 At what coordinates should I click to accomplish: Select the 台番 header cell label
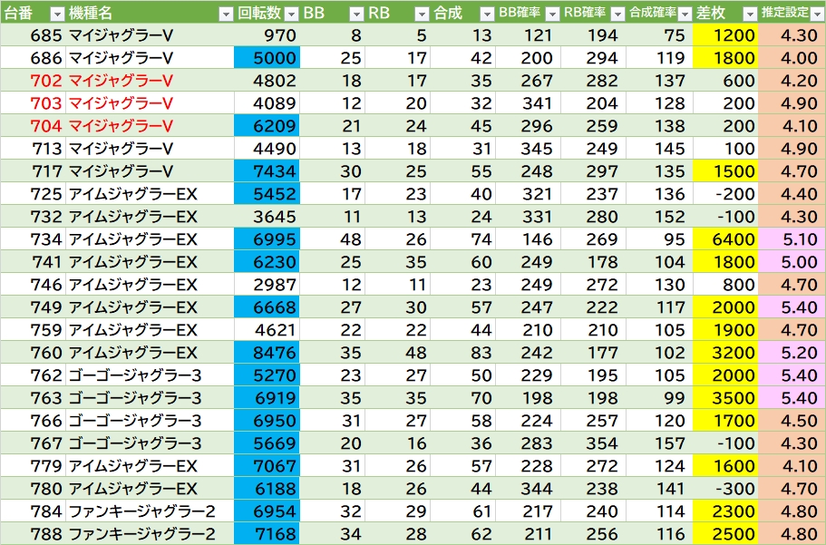(x=18, y=14)
